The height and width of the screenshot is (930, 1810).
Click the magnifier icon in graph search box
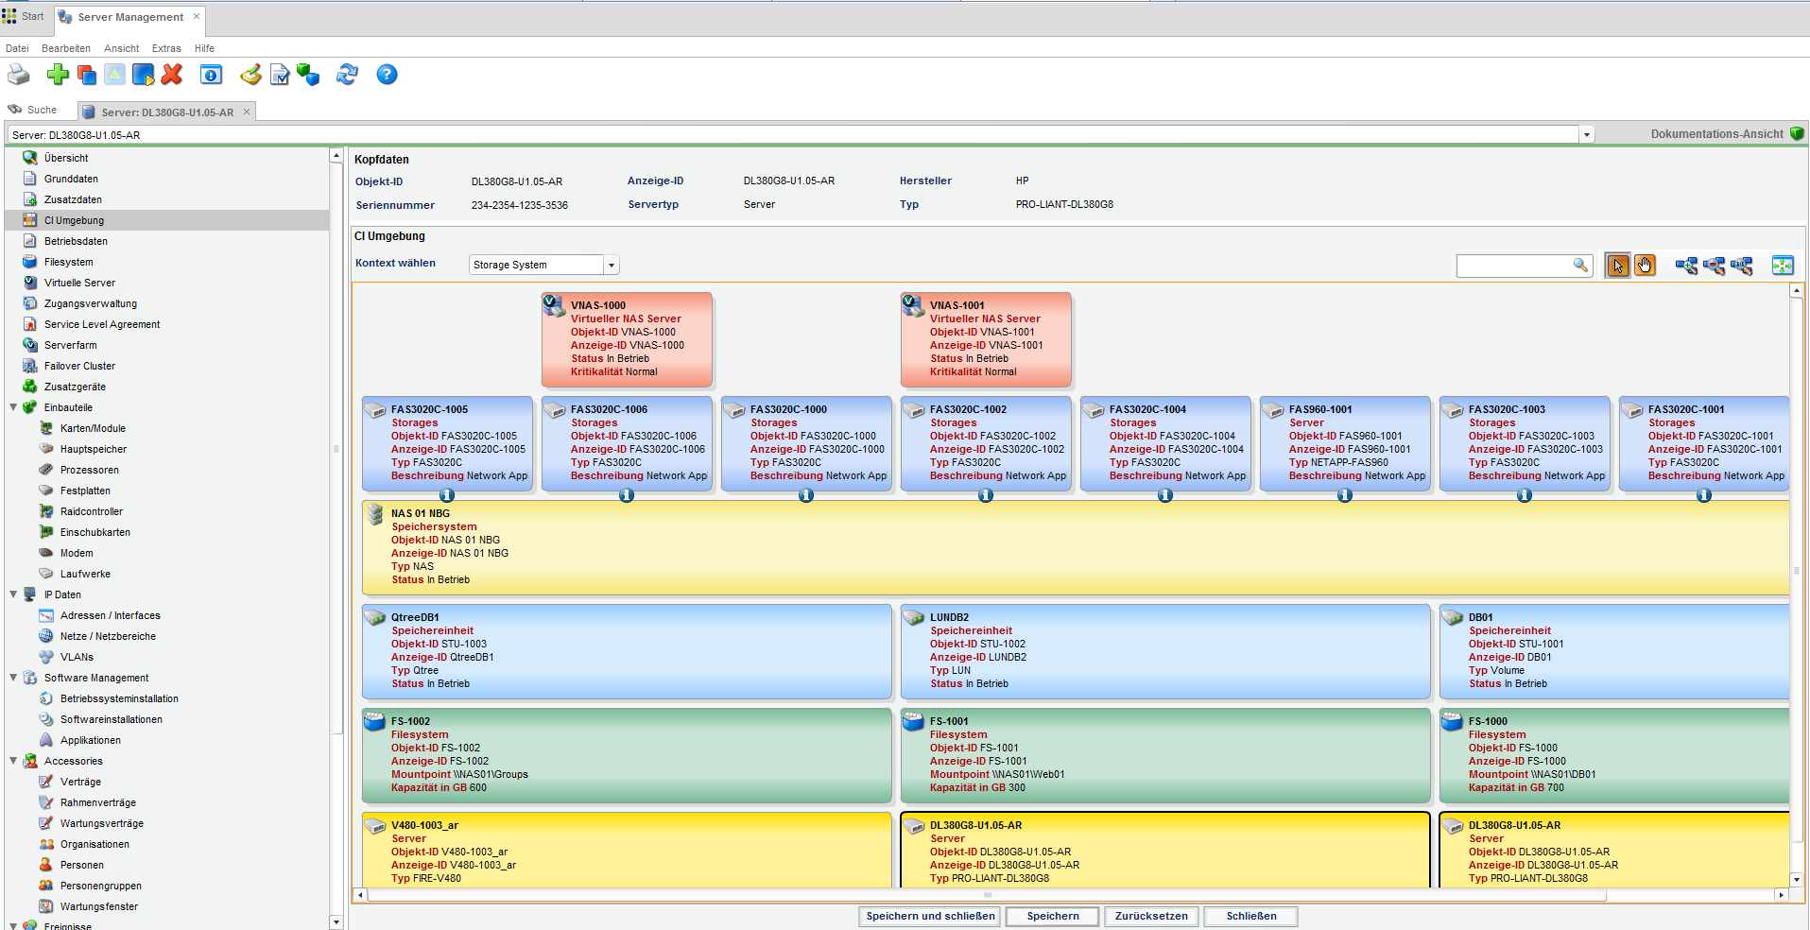click(1580, 266)
